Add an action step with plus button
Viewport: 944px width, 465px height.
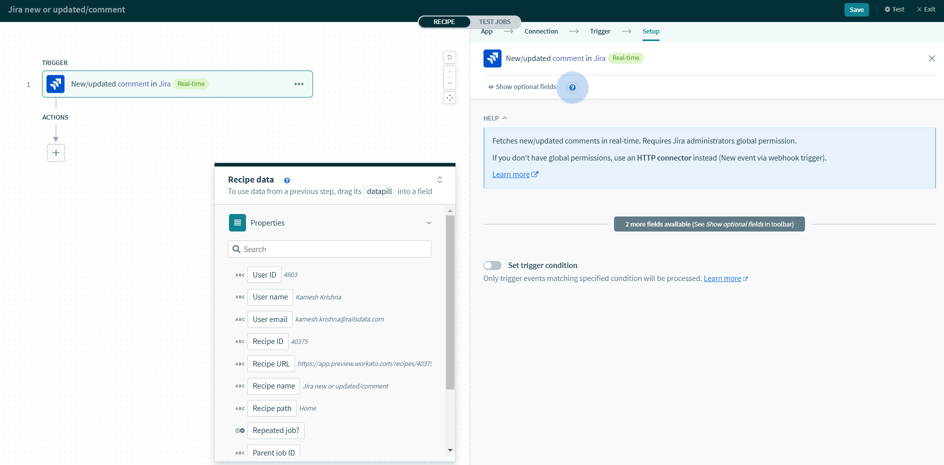click(56, 153)
